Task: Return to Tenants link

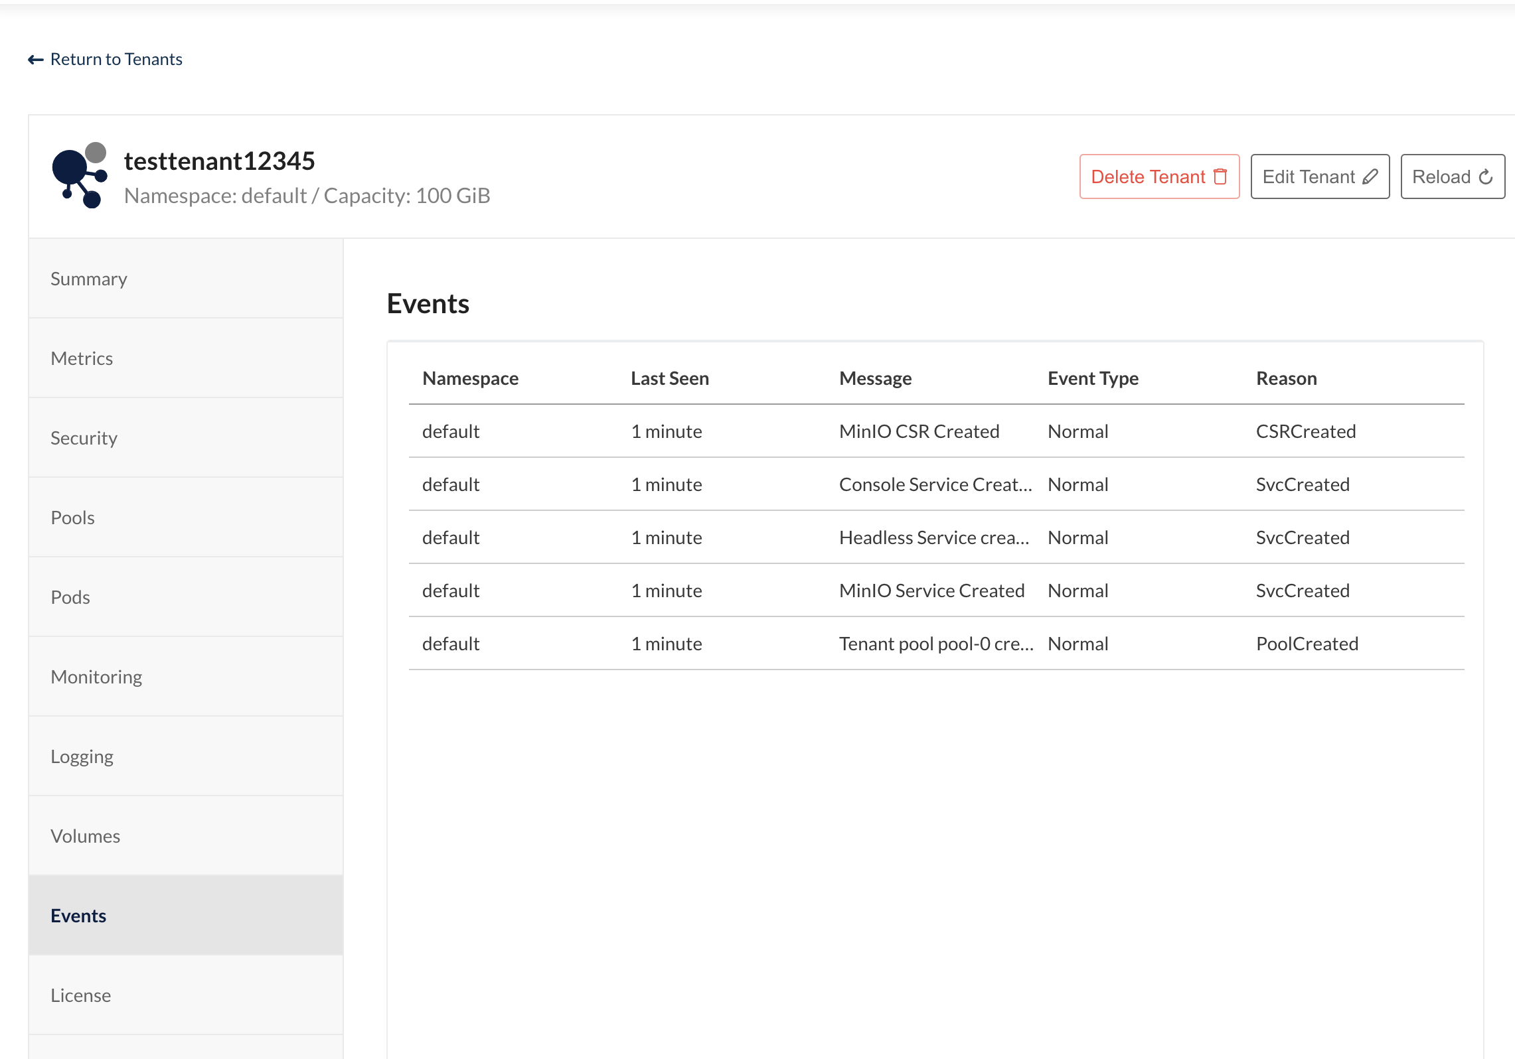Action: click(116, 60)
